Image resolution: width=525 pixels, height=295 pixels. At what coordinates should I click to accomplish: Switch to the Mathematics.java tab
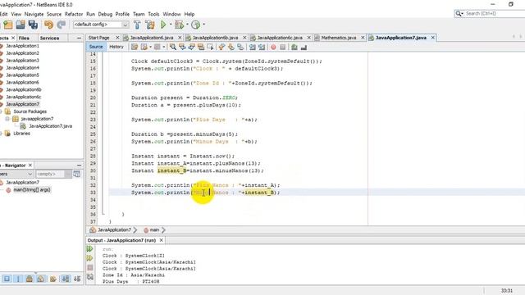pos(338,38)
